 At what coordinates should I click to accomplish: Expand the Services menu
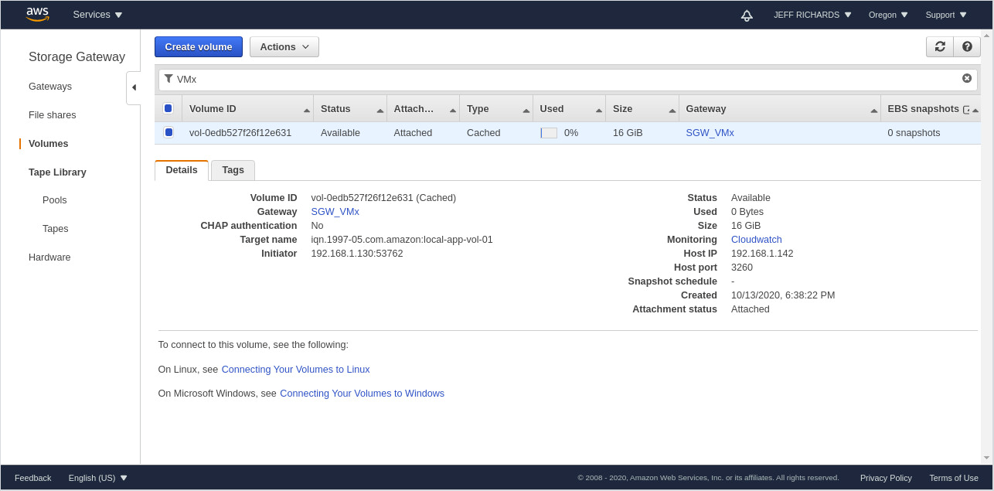tap(97, 15)
